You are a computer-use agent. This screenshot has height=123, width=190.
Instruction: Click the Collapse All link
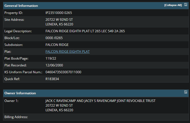[x=173, y=5]
